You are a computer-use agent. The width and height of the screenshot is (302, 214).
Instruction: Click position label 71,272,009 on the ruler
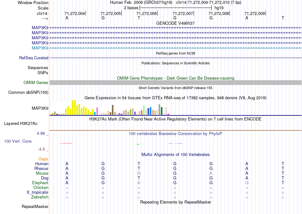(255, 13)
